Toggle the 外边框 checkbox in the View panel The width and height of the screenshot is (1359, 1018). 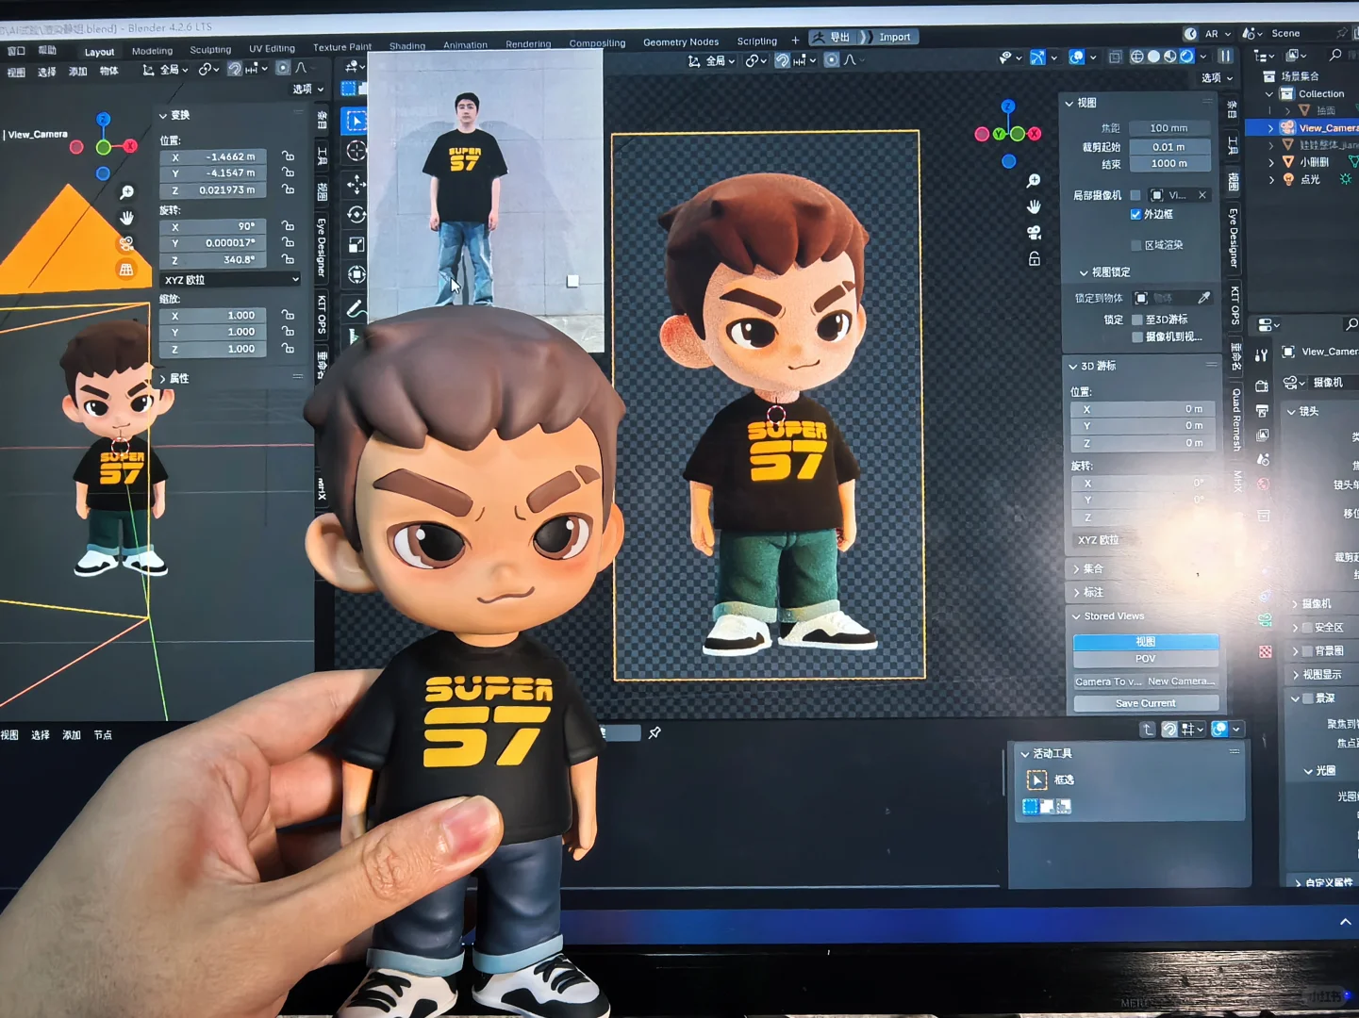[1136, 214]
